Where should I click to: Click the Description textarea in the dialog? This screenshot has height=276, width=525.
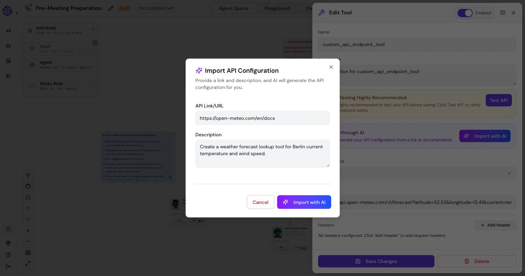[x=262, y=153]
